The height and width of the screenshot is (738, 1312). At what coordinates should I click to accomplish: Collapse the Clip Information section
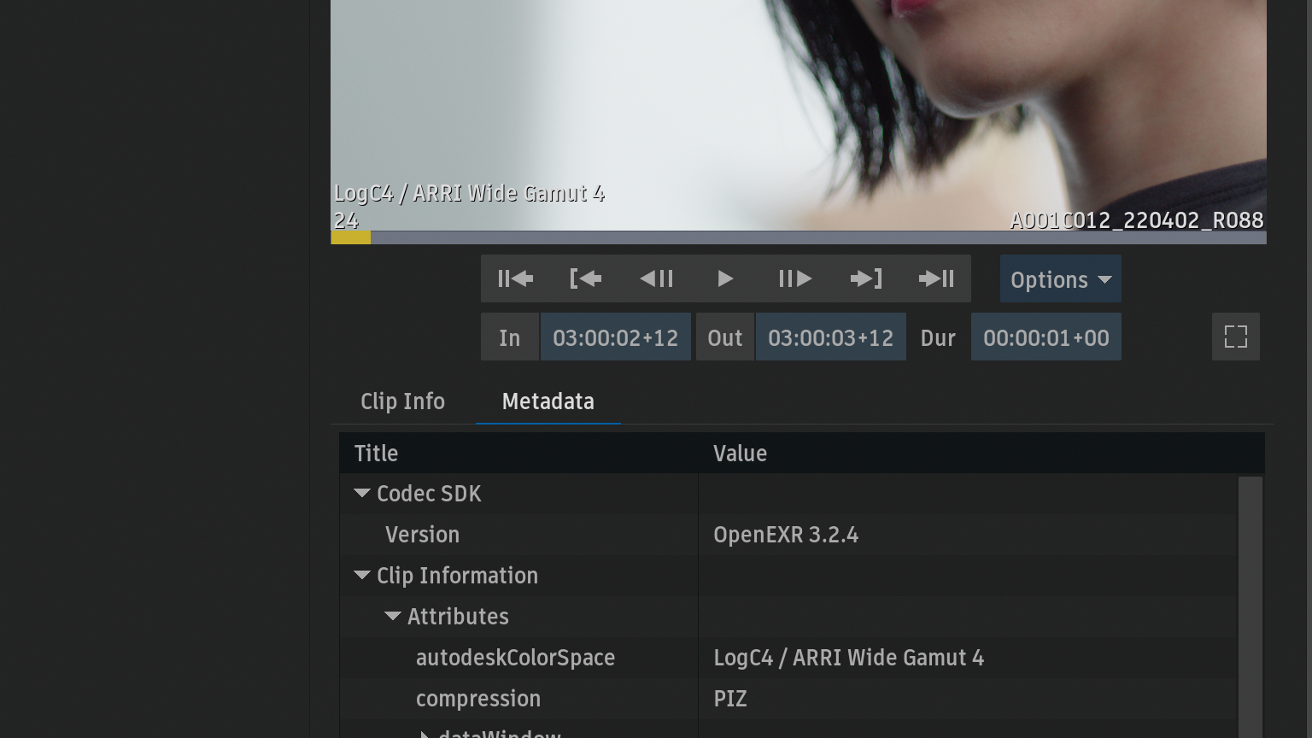(362, 576)
